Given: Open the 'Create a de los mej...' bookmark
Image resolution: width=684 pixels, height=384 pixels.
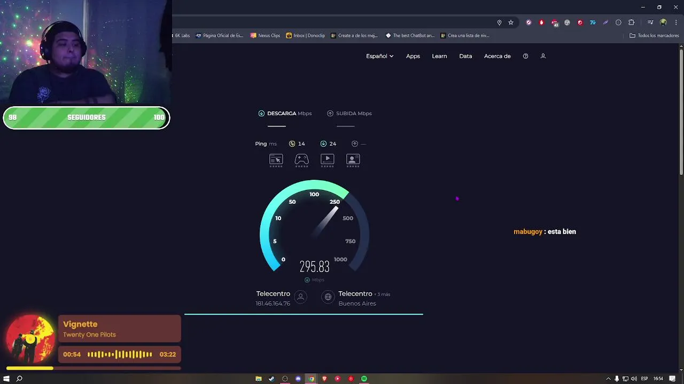Looking at the screenshot, I should pos(354,36).
